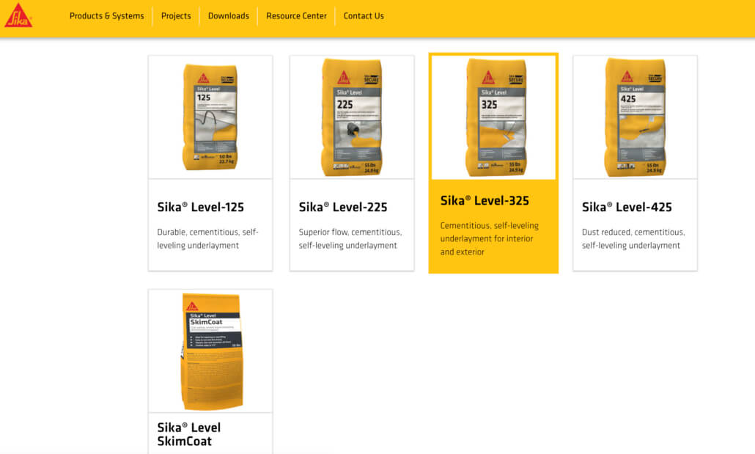The image size is (755, 454).
Task: Open the Sika Level SkimCoat product link
Action: pyautogui.click(x=188, y=434)
